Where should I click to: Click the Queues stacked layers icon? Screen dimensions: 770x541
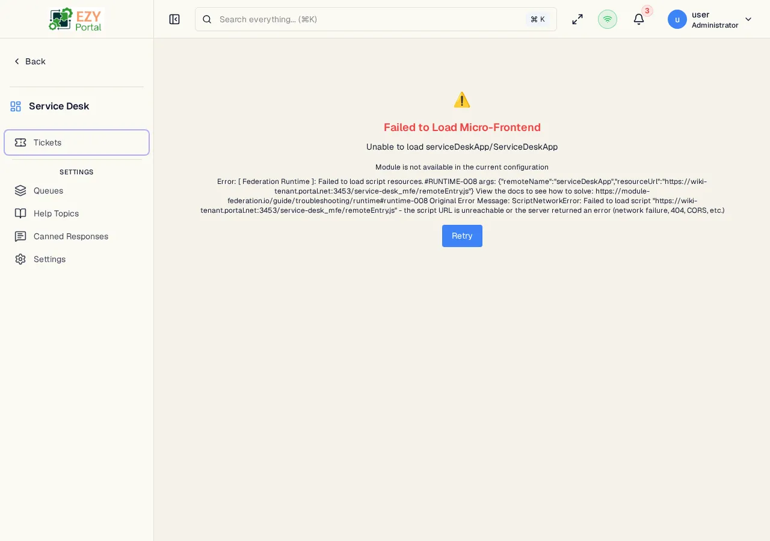pyautogui.click(x=20, y=191)
